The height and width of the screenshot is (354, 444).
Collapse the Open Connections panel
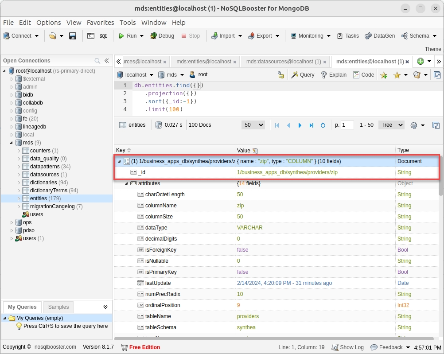(107, 61)
